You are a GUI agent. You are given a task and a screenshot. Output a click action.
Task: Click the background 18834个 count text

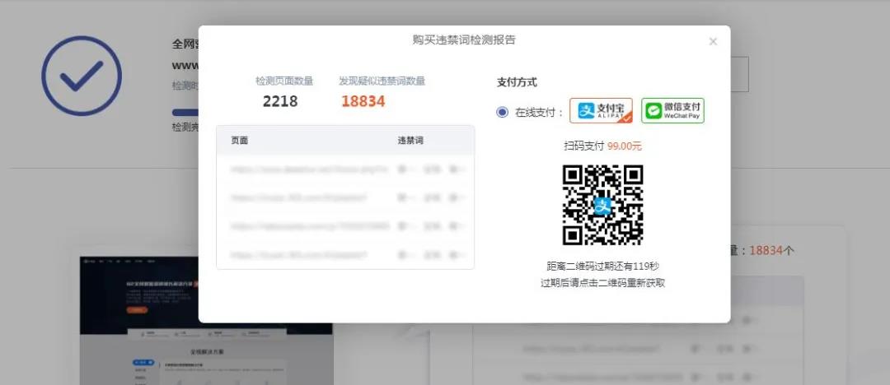pos(771,251)
